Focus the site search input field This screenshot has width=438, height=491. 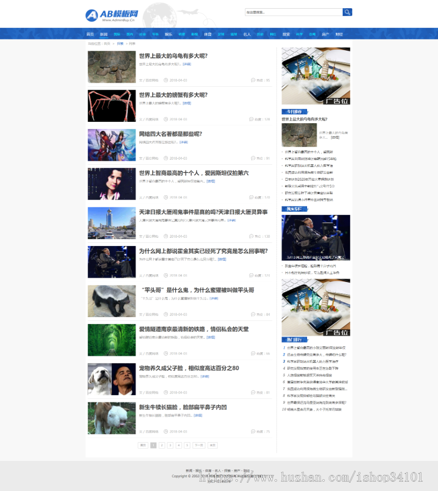[x=293, y=12]
